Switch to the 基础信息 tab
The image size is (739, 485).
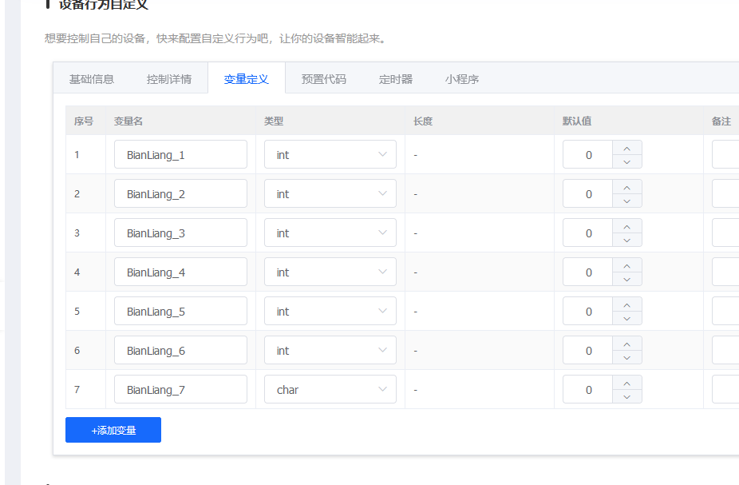[x=90, y=78]
